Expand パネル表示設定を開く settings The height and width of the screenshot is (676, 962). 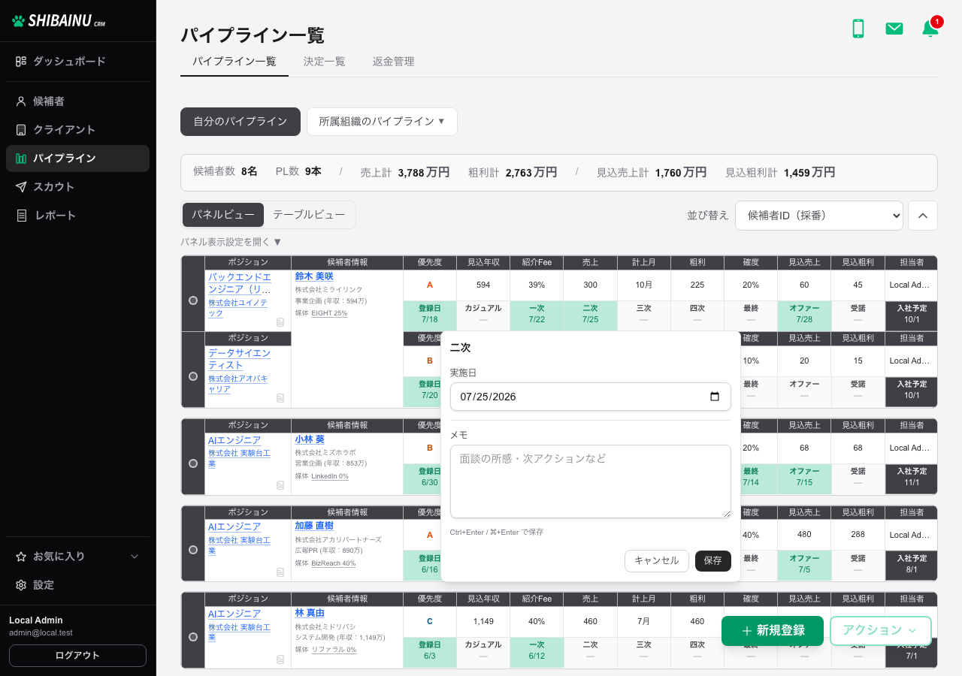[x=231, y=242]
